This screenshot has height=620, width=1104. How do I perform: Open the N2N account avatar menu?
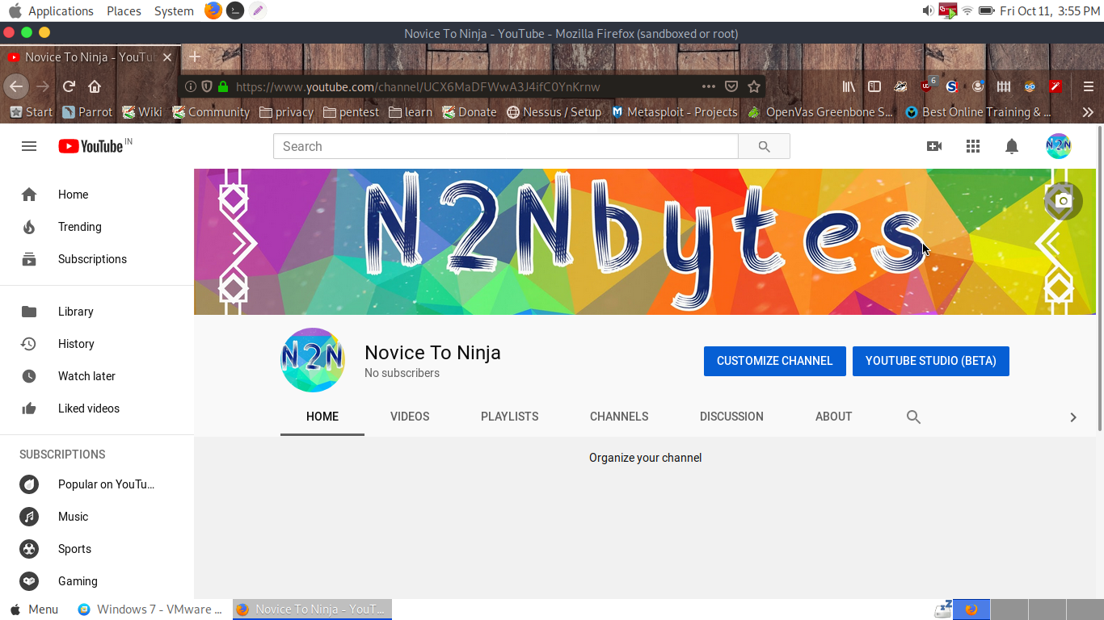click(1058, 146)
